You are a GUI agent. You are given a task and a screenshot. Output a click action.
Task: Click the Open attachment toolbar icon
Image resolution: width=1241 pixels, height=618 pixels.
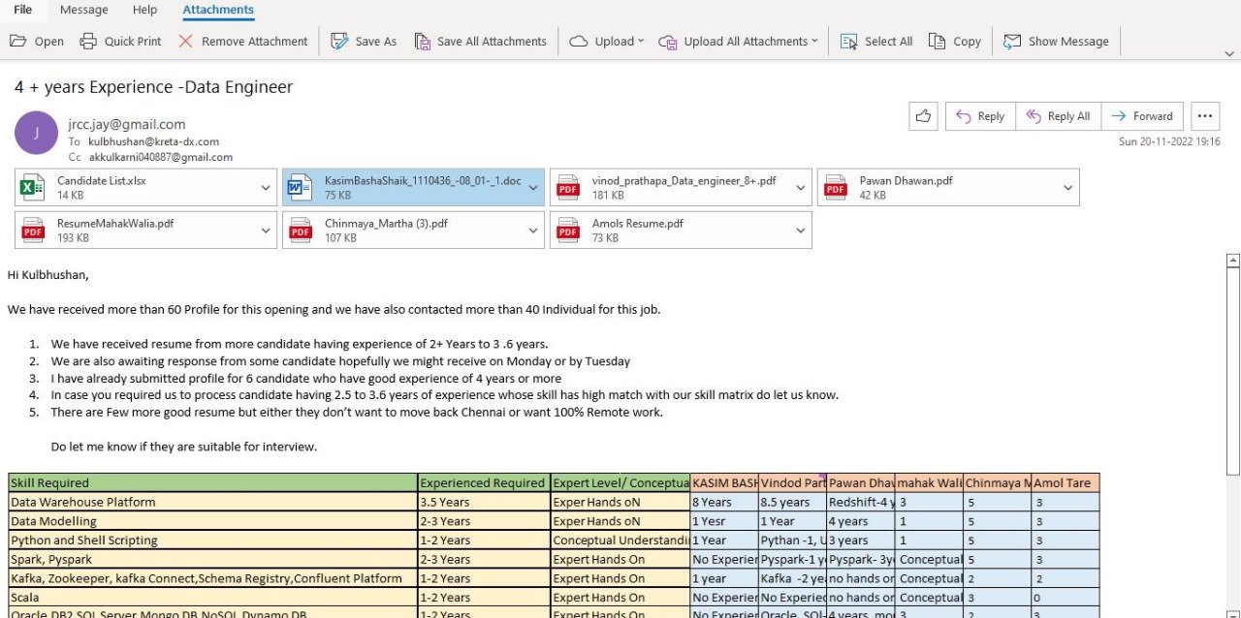coord(18,42)
